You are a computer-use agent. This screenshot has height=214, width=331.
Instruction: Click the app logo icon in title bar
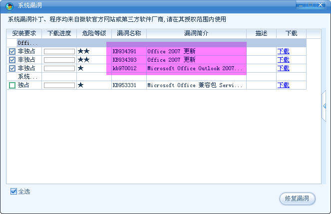click(9, 6)
